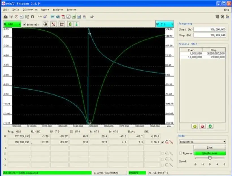The image size is (232, 176).
Task: Click the globe icon beside Autoscale
Action: (x=45, y=24)
